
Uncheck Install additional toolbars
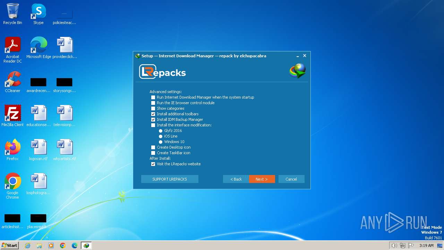click(153, 114)
